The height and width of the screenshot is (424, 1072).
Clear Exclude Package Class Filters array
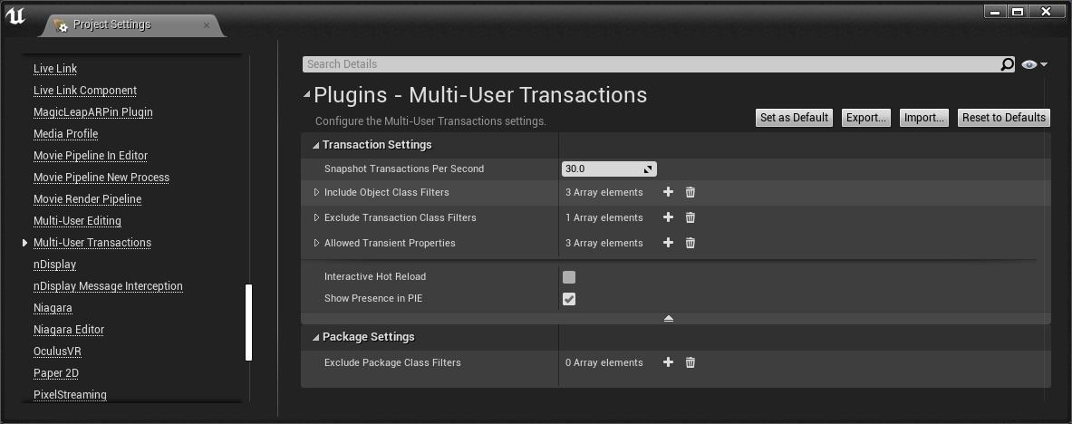(691, 362)
